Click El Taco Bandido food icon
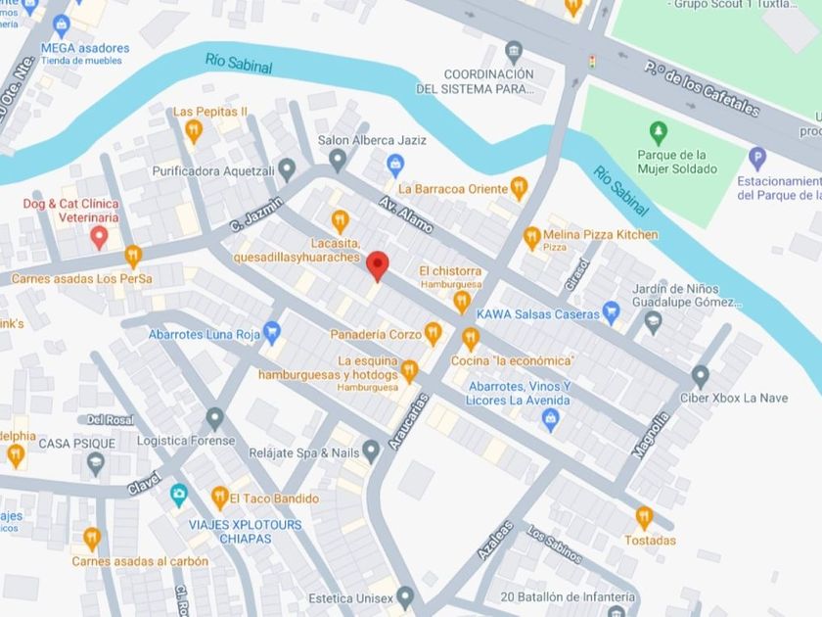The image size is (822, 617). tap(219, 498)
